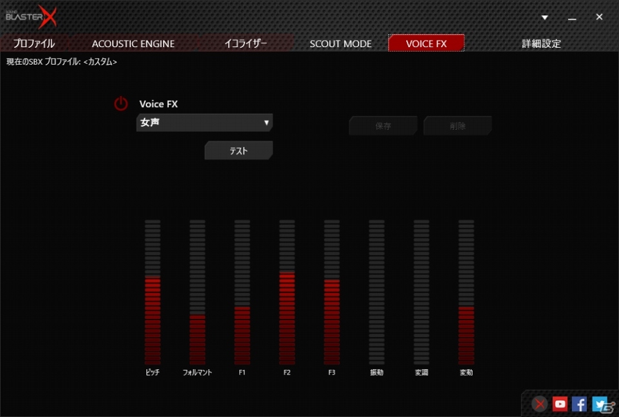
Task: Open the ACOUSTIC ENGINE tab
Action: [133, 43]
